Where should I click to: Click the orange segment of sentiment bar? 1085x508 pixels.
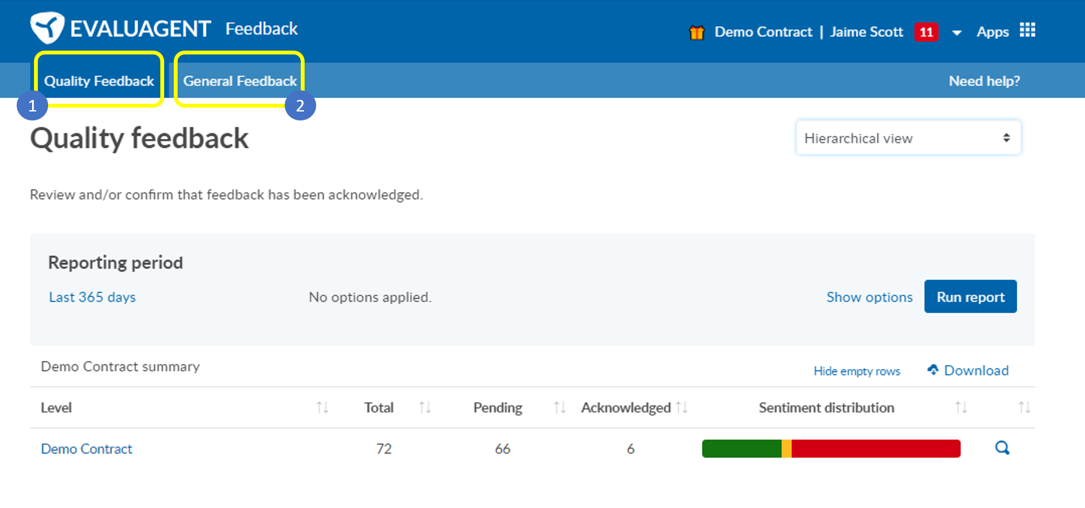pyautogui.click(x=787, y=448)
